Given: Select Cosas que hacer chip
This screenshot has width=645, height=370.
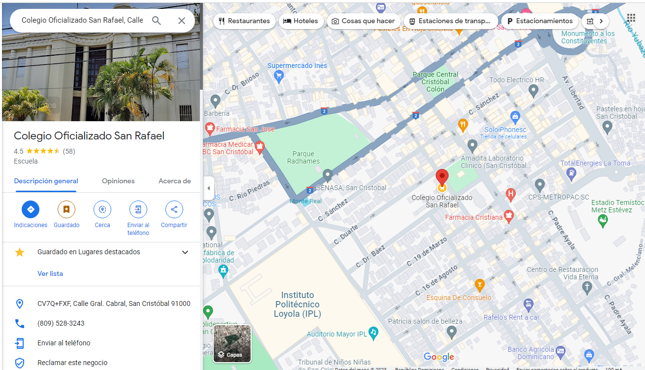Looking at the screenshot, I should [x=363, y=21].
